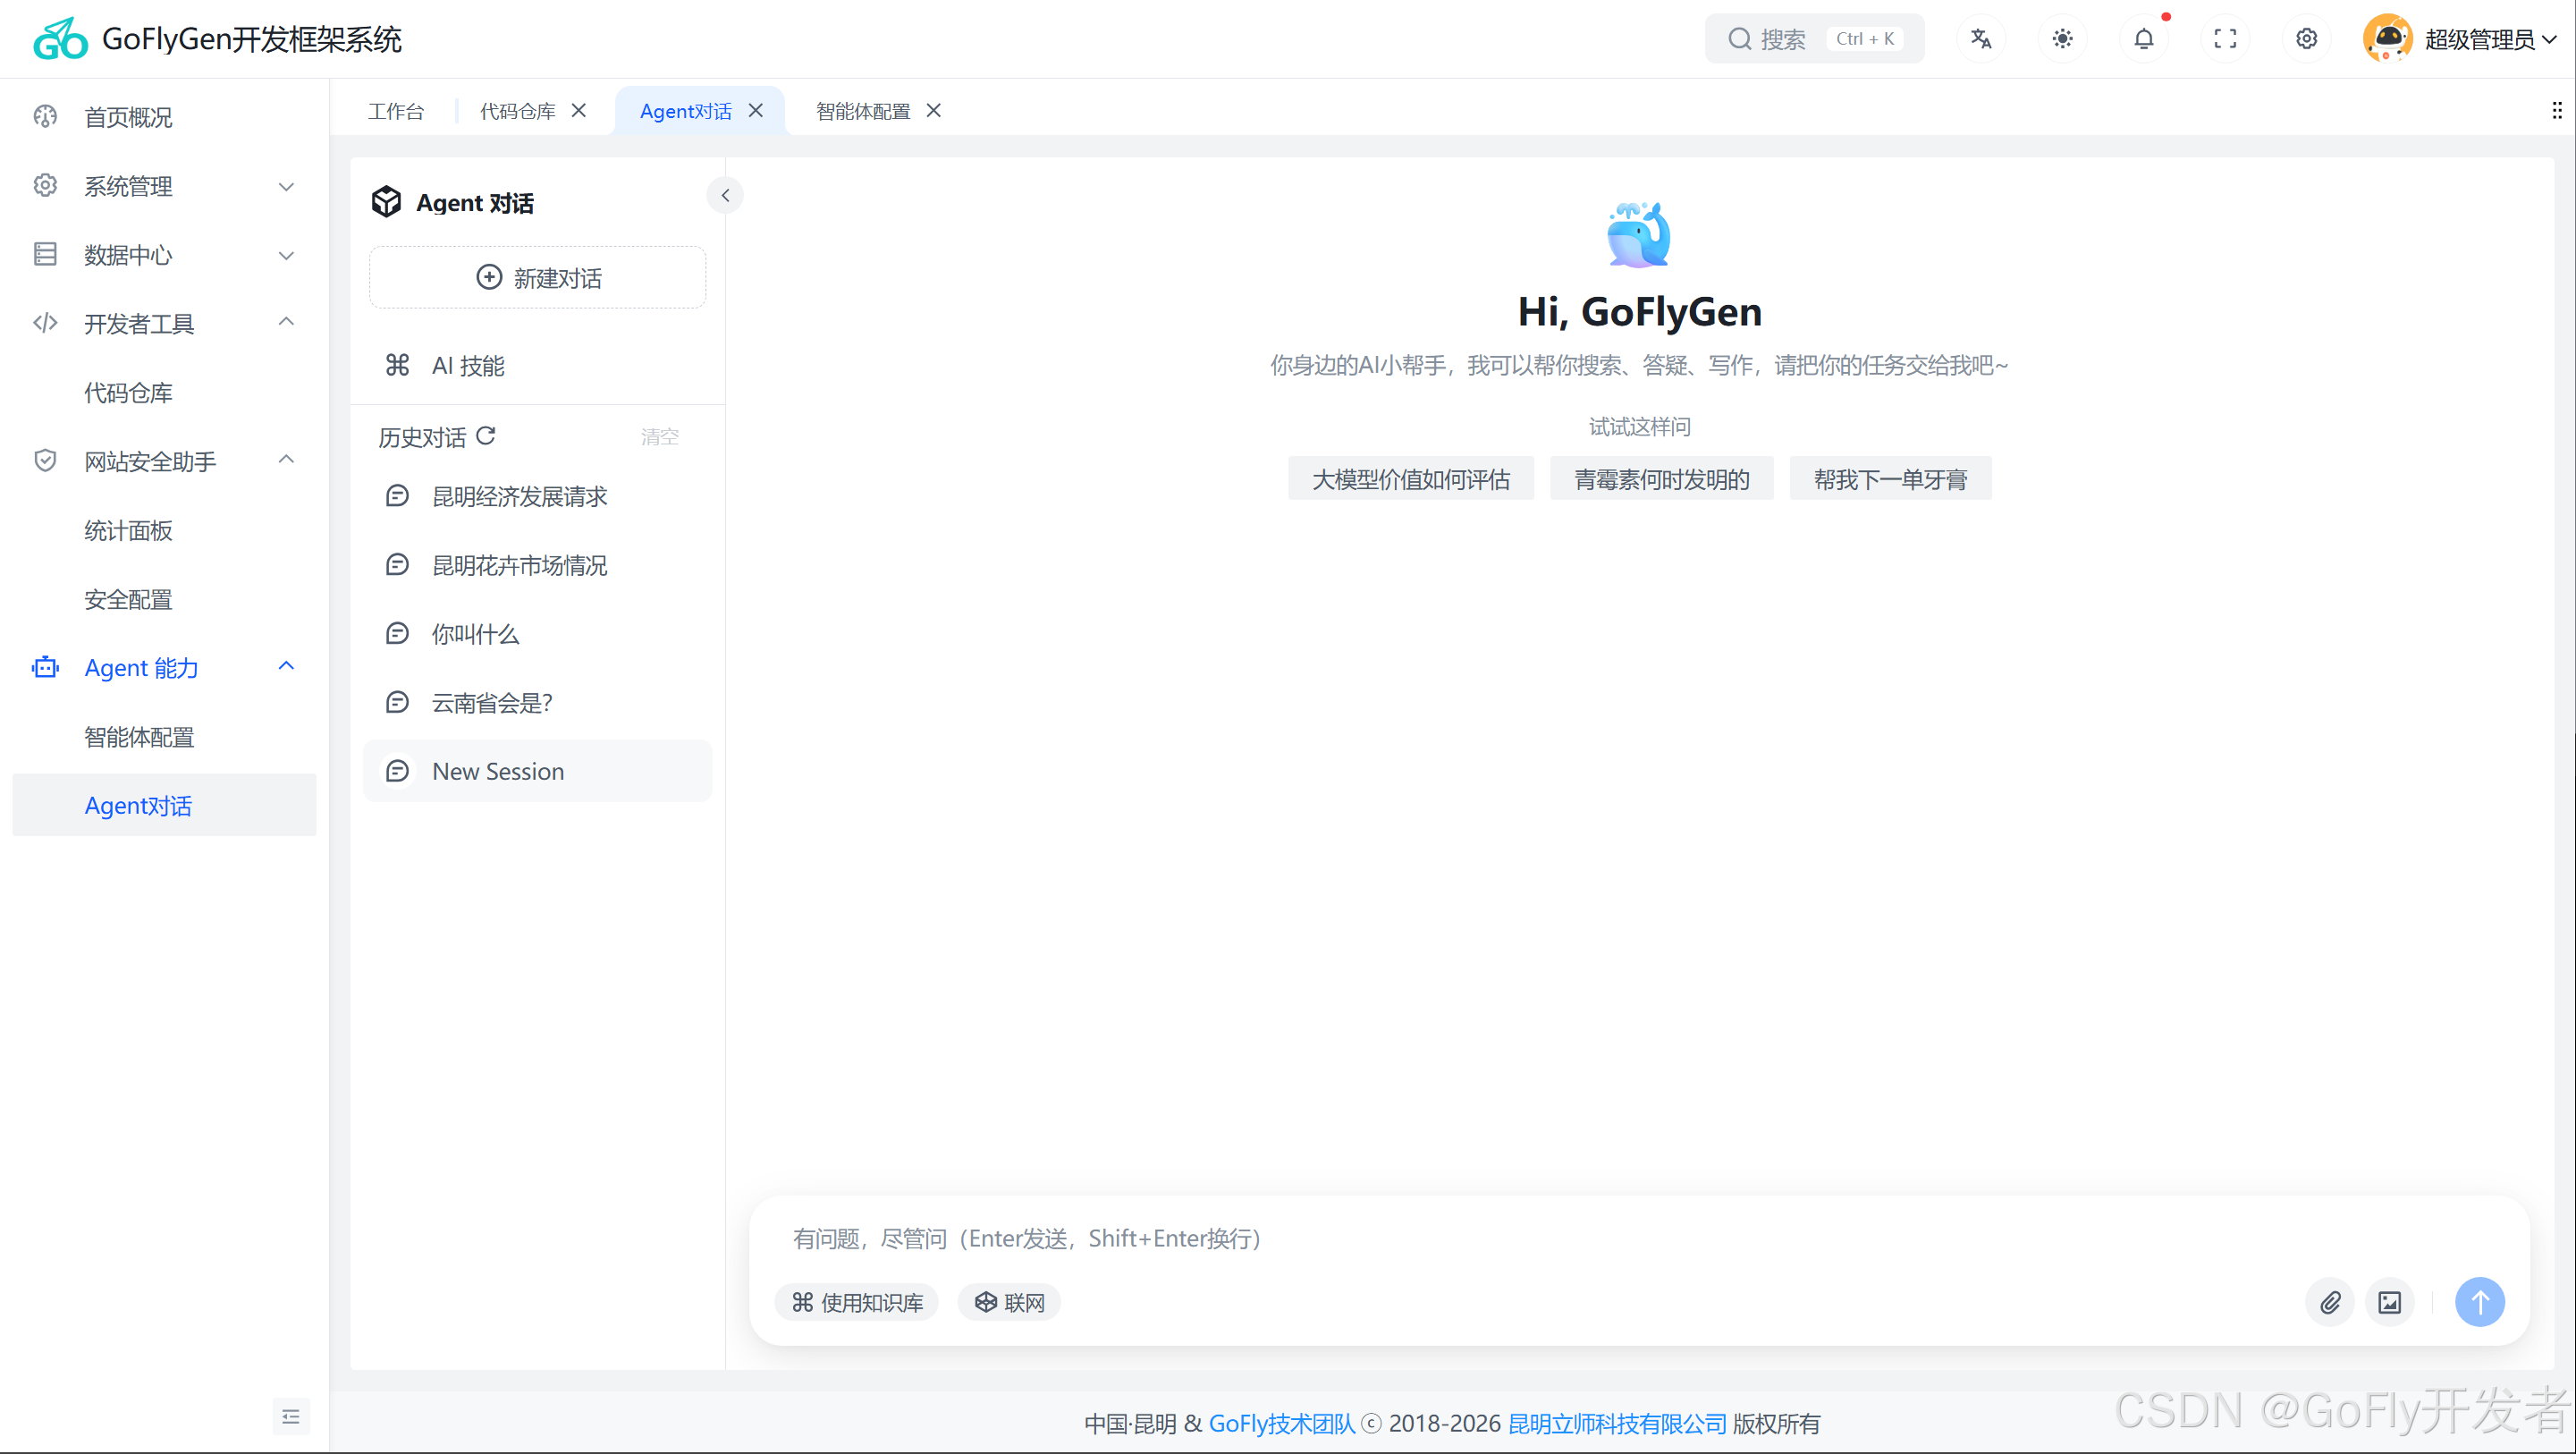This screenshot has height=1454, width=2576.
Task: Close the 代码仓库 tab
Action: [579, 110]
